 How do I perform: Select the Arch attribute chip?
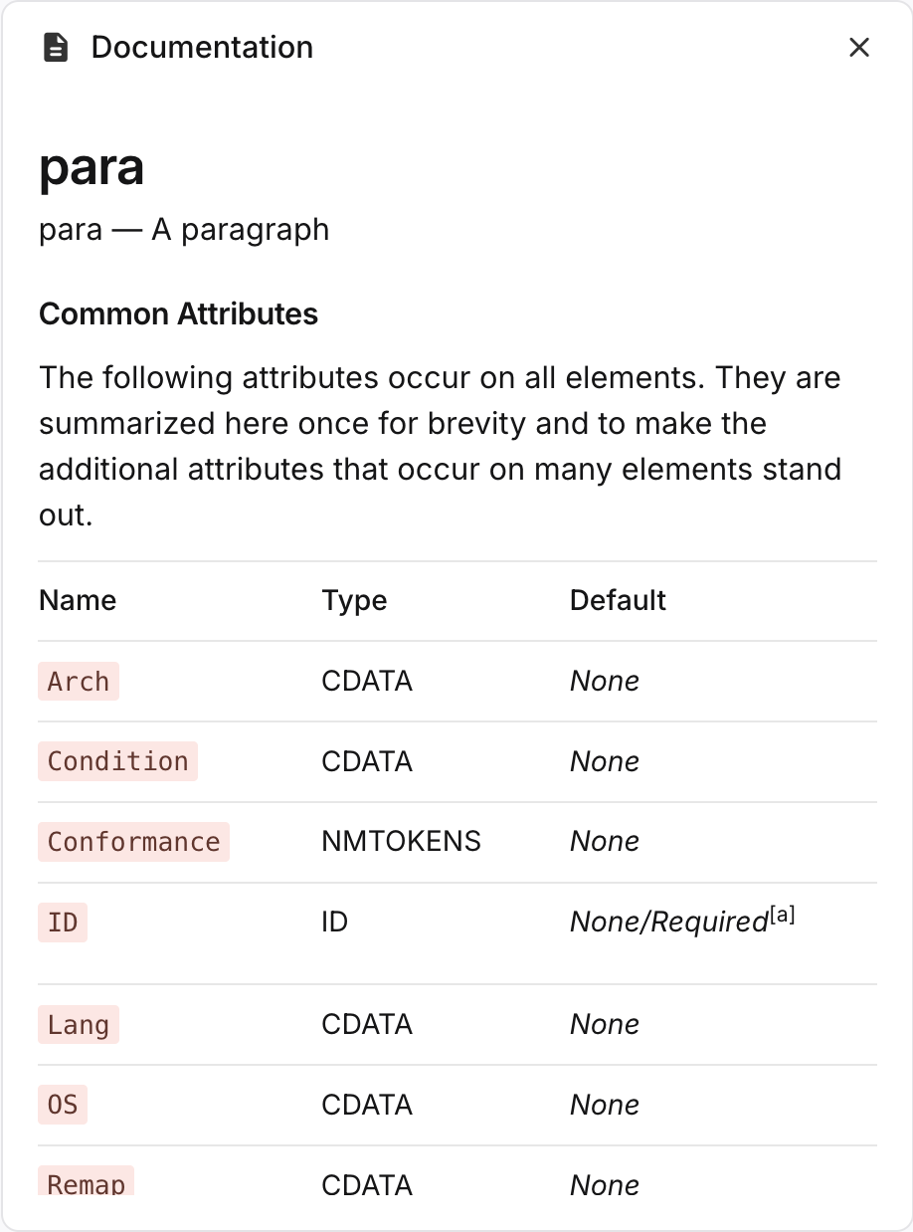click(78, 681)
